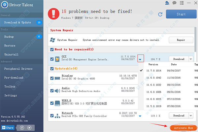Click the 18 badge on Download & Update
This screenshot has width=198, height=132.
click(x=39, y=22)
